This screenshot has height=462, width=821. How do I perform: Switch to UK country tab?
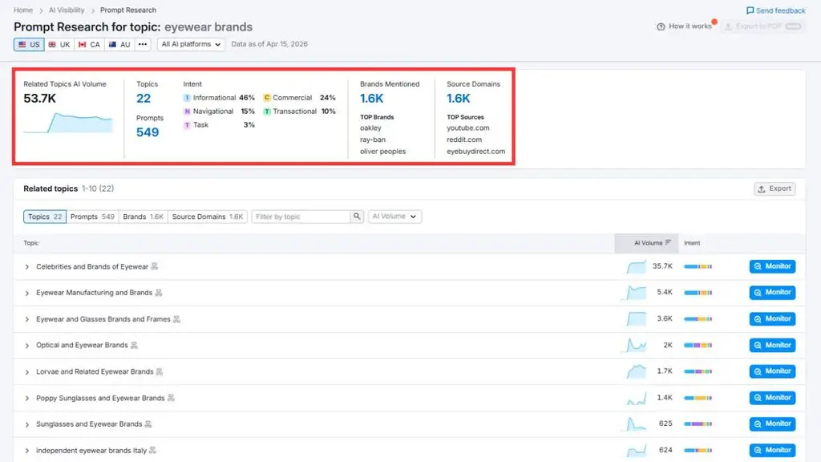point(59,45)
